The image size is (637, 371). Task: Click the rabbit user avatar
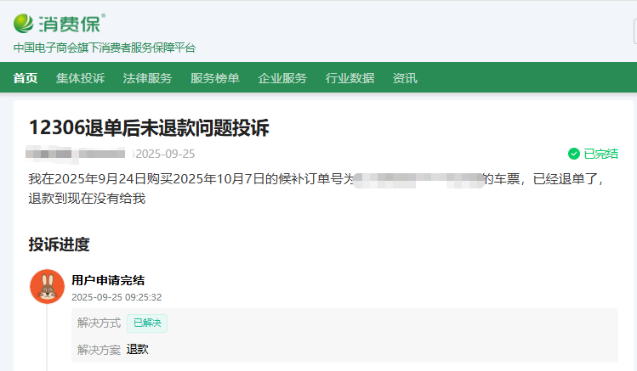[47, 286]
